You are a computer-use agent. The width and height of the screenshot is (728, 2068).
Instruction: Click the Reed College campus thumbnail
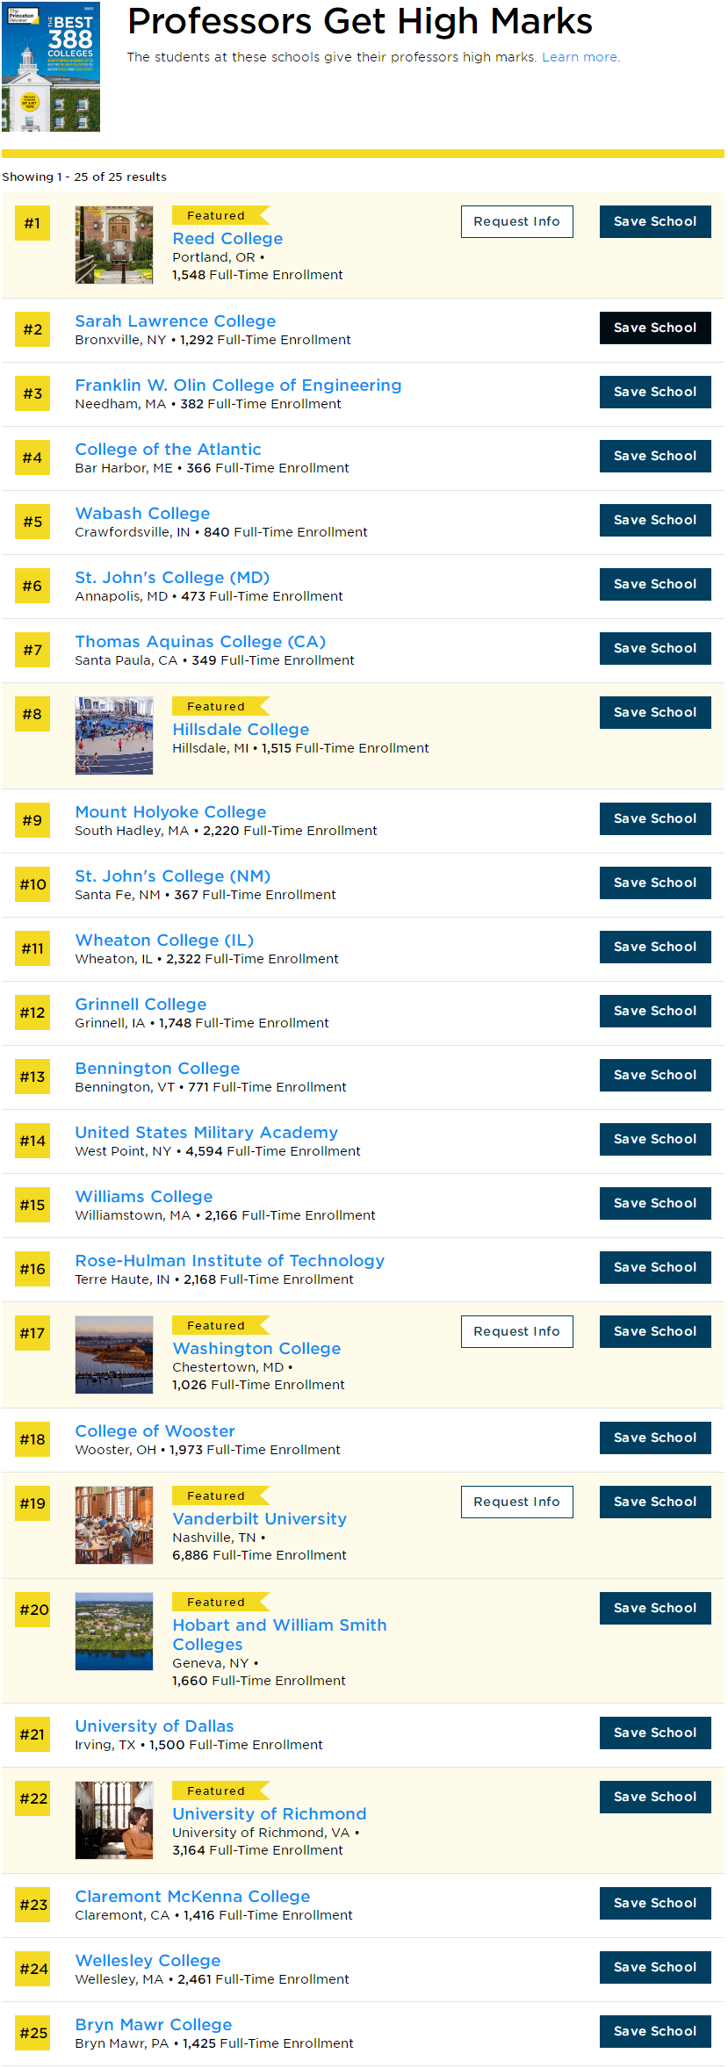pos(114,245)
